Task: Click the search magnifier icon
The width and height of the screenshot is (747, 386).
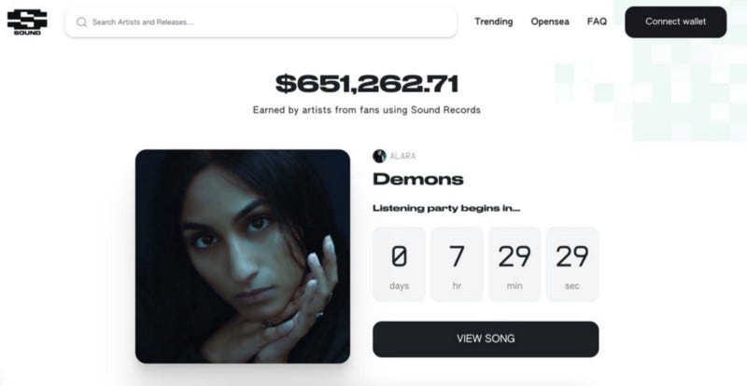Action: 81,21
